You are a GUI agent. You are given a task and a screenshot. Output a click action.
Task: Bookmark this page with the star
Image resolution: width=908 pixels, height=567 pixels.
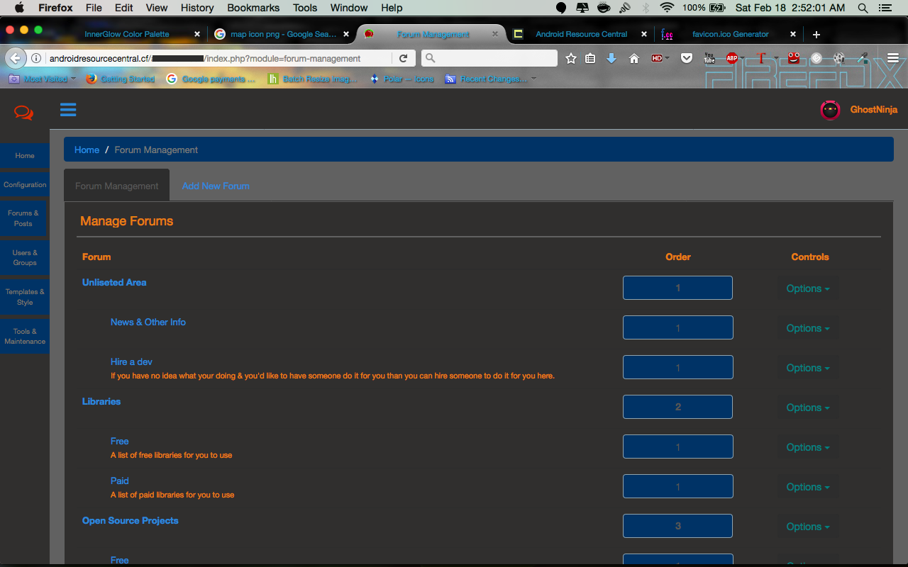point(571,58)
